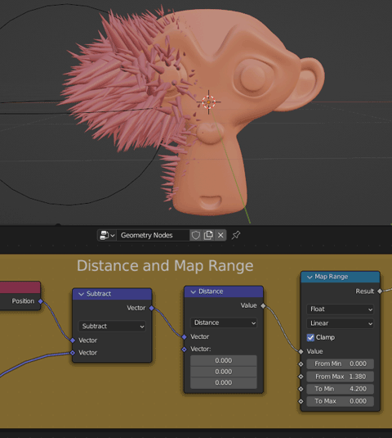
Task: Toggle the fake user shield icon
Action: click(195, 235)
